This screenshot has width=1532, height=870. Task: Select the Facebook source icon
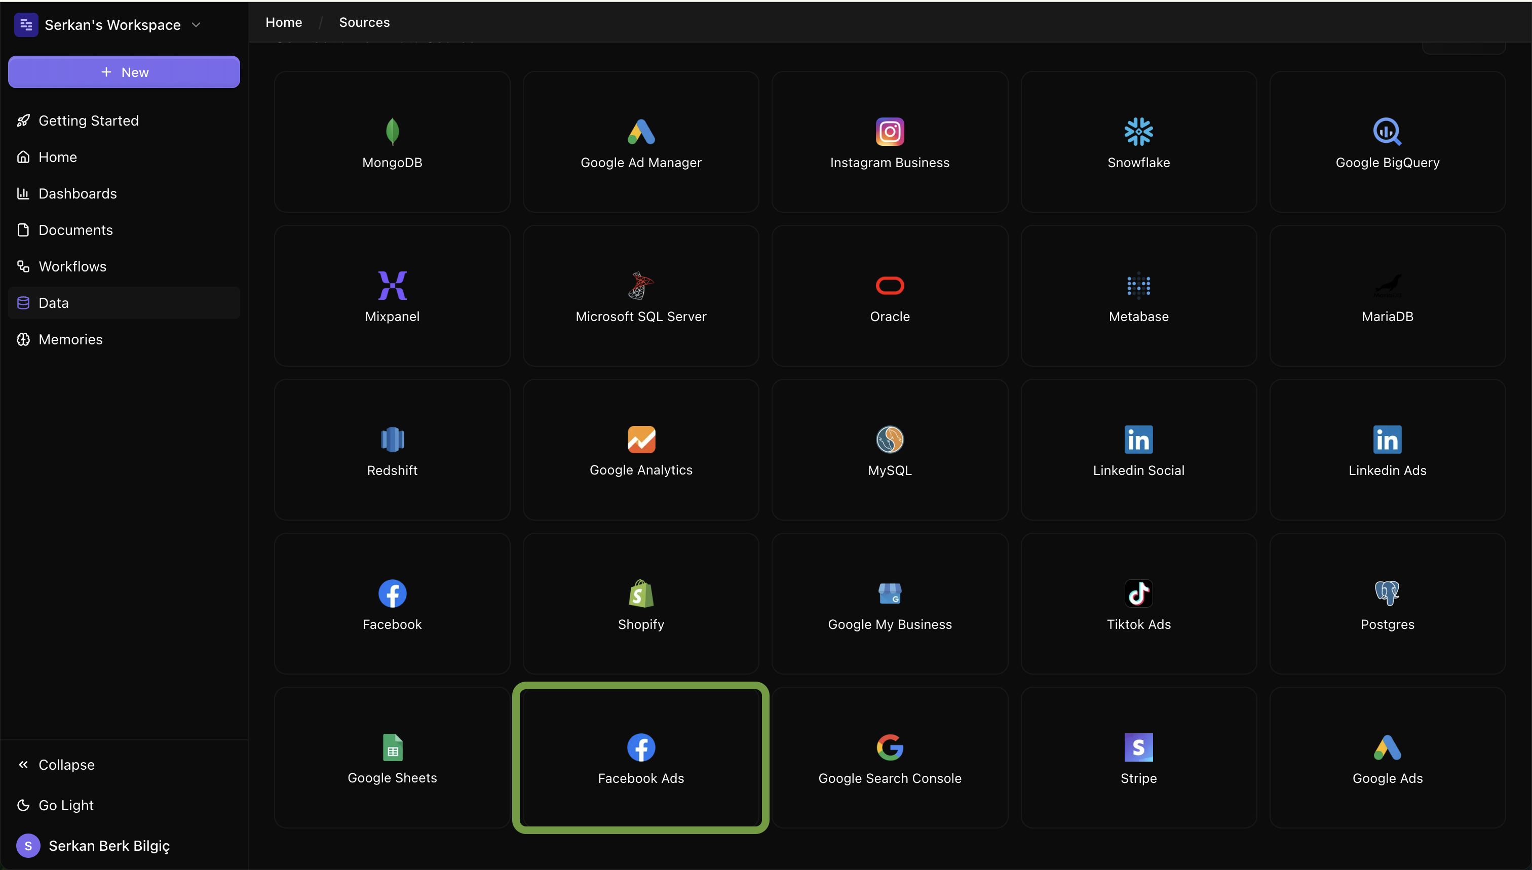click(392, 594)
